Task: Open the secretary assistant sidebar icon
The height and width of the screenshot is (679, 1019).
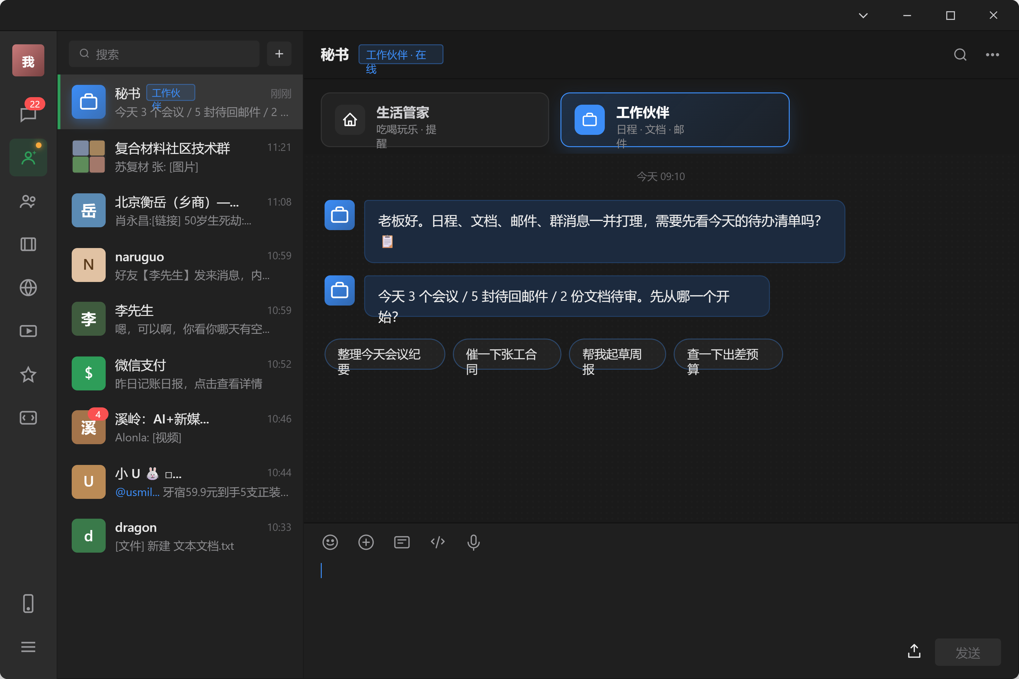Action: (28, 157)
